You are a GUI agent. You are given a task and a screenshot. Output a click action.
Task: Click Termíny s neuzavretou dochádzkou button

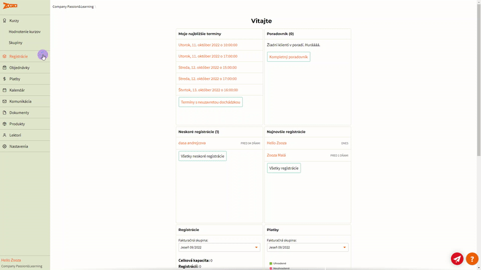210,102
